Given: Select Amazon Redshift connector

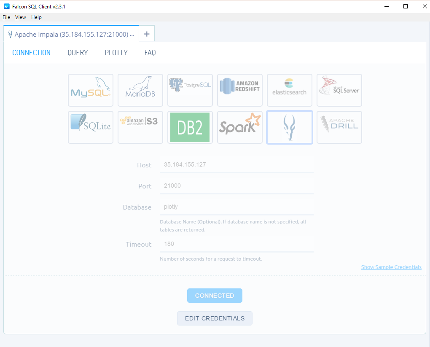Looking at the screenshot, I should tap(240, 90).
